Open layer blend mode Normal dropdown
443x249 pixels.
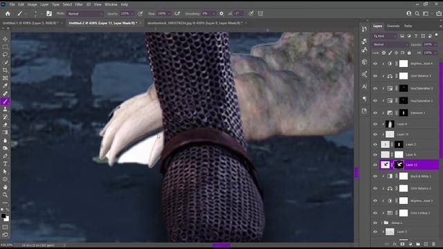tap(390, 44)
